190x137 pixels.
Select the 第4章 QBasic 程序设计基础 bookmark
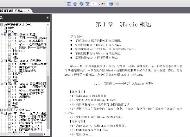[x=27, y=113]
